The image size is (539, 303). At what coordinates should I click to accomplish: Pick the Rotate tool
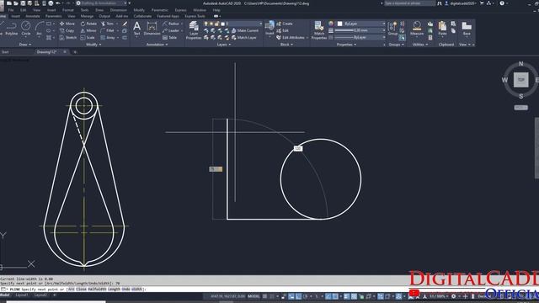tap(88, 24)
